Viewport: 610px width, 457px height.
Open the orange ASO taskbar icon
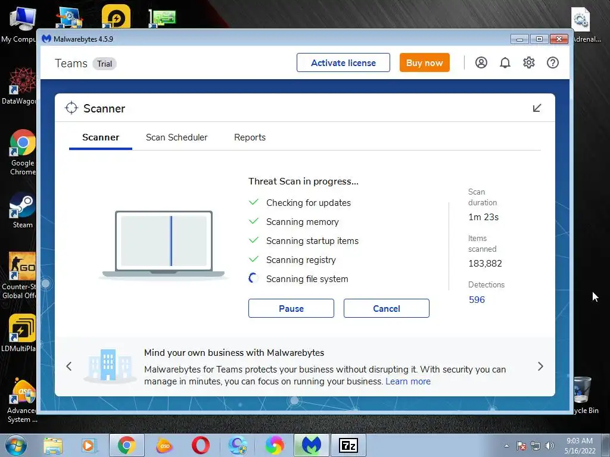(165, 446)
